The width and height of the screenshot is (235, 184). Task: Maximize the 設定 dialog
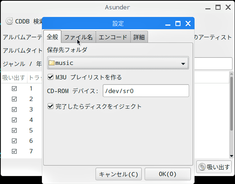[x=178, y=23]
